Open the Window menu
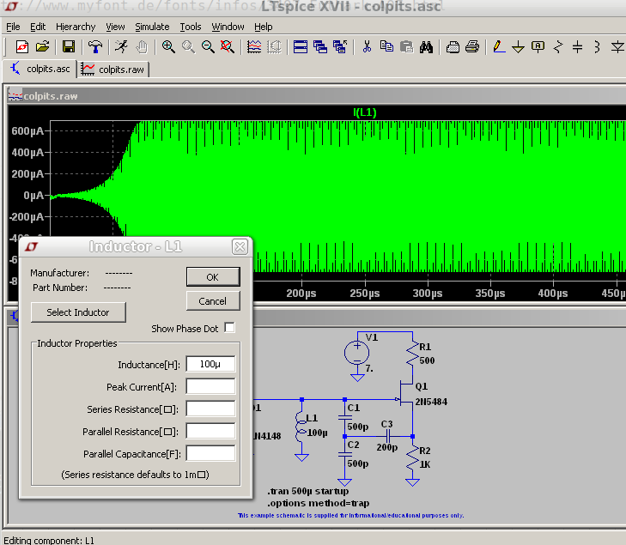626x545 pixels. (228, 27)
